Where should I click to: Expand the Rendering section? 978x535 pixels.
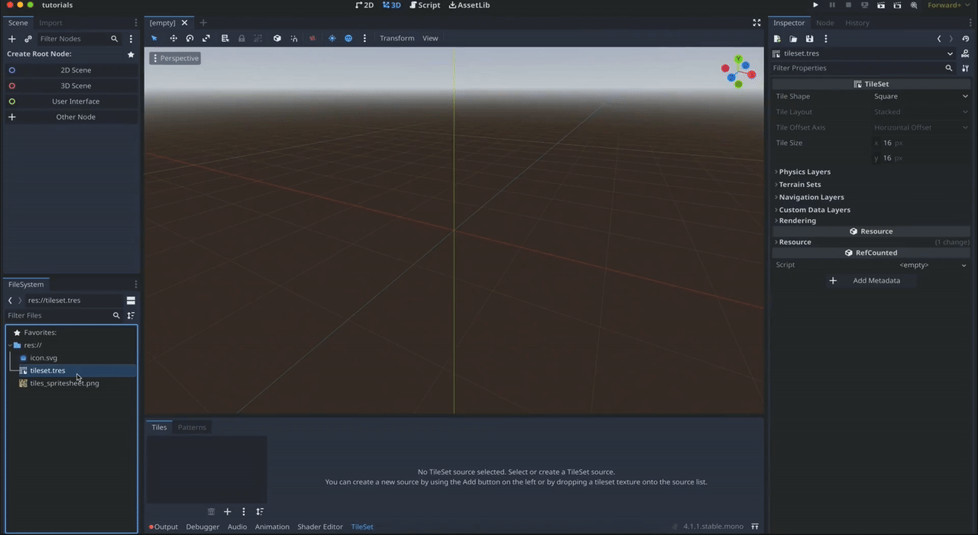(797, 221)
